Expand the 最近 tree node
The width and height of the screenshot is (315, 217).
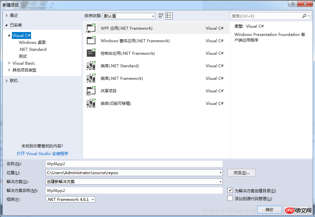7,15
